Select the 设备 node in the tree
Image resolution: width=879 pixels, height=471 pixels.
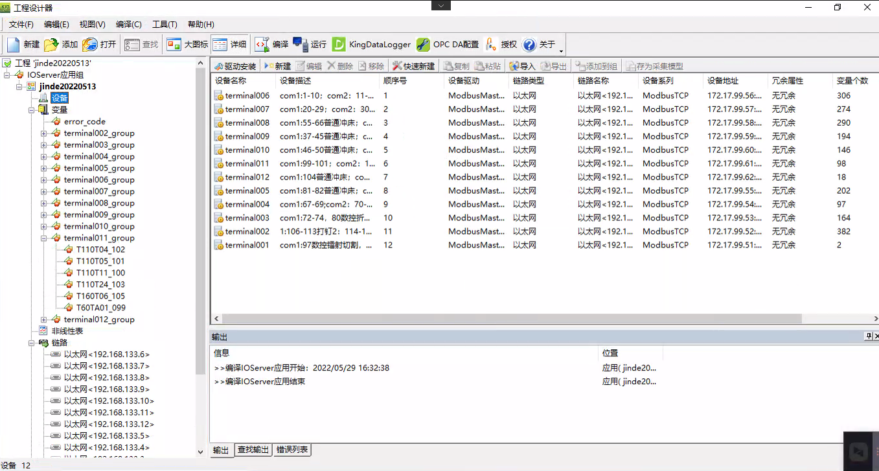(60, 98)
